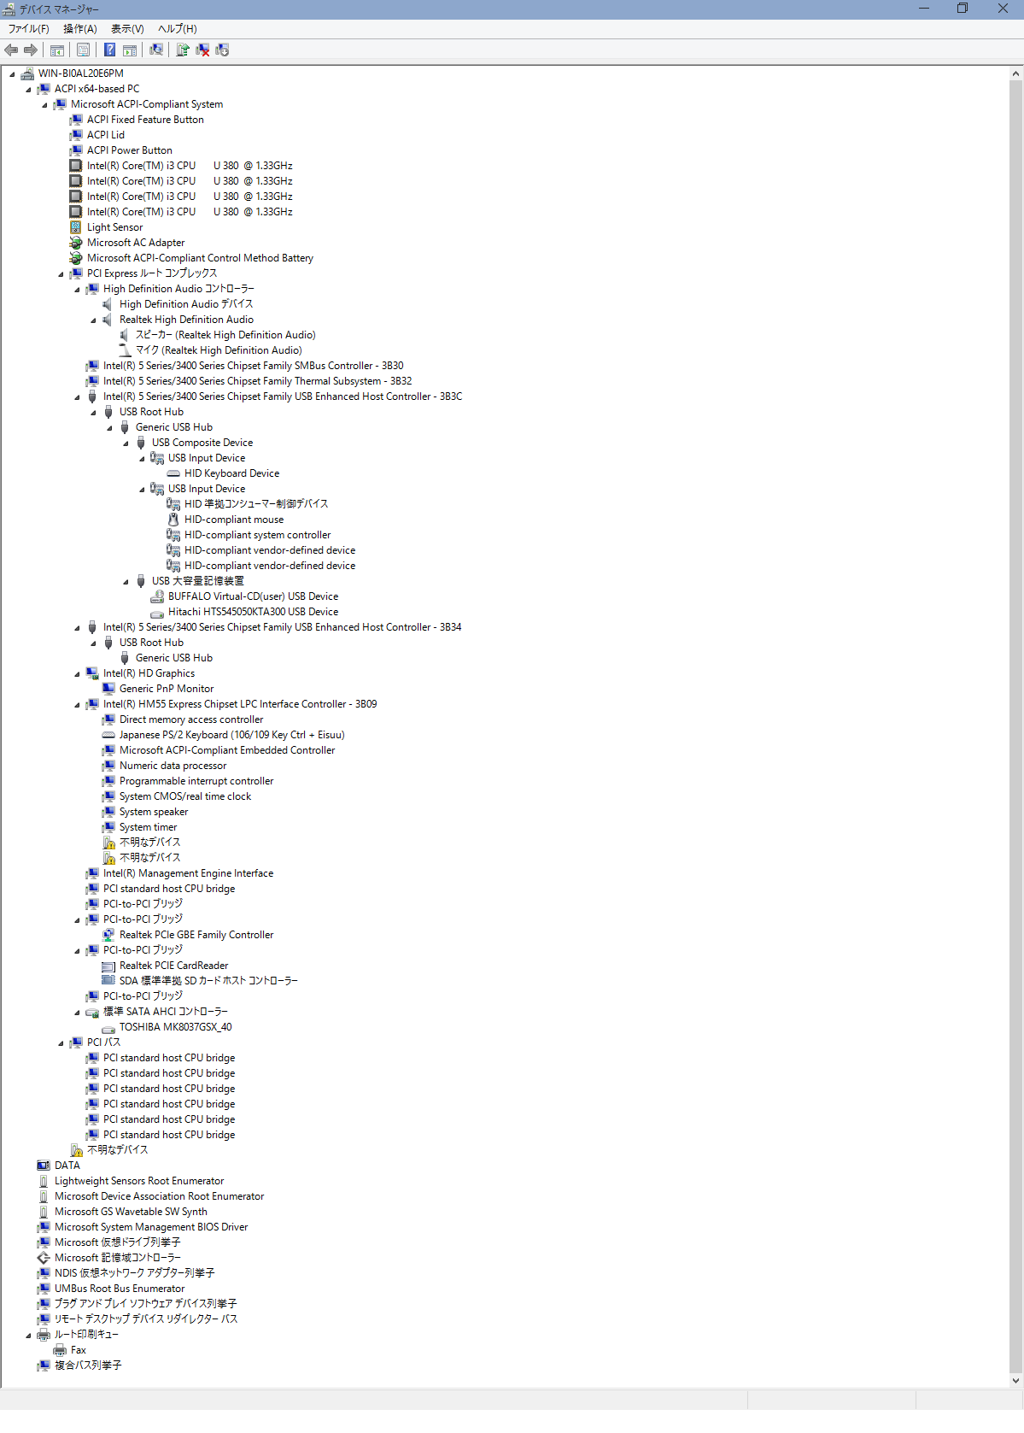Screen dimensions: 1024x1433
Task: Scan for hardware changes via toolbar icon
Action: pyautogui.click(x=156, y=50)
